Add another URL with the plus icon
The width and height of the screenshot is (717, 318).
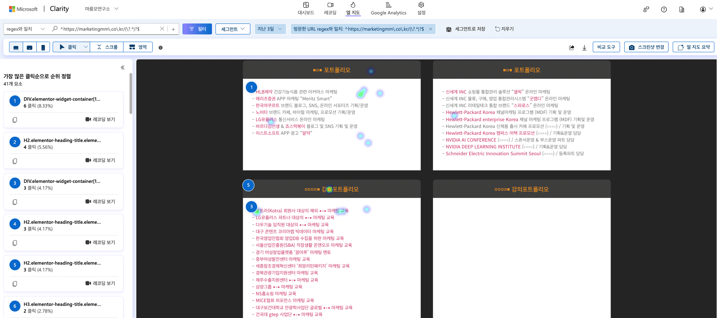point(173,29)
